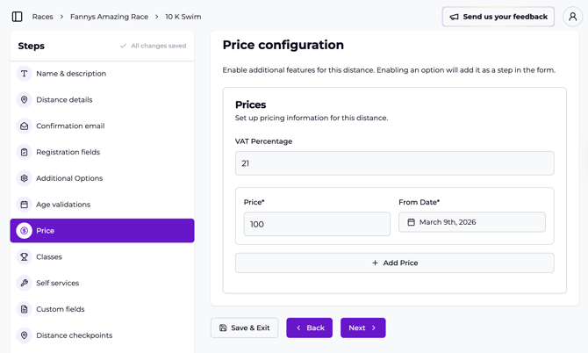This screenshot has height=353, width=588.
Task: Click the VAT Percentage input field
Action: coord(394,163)
